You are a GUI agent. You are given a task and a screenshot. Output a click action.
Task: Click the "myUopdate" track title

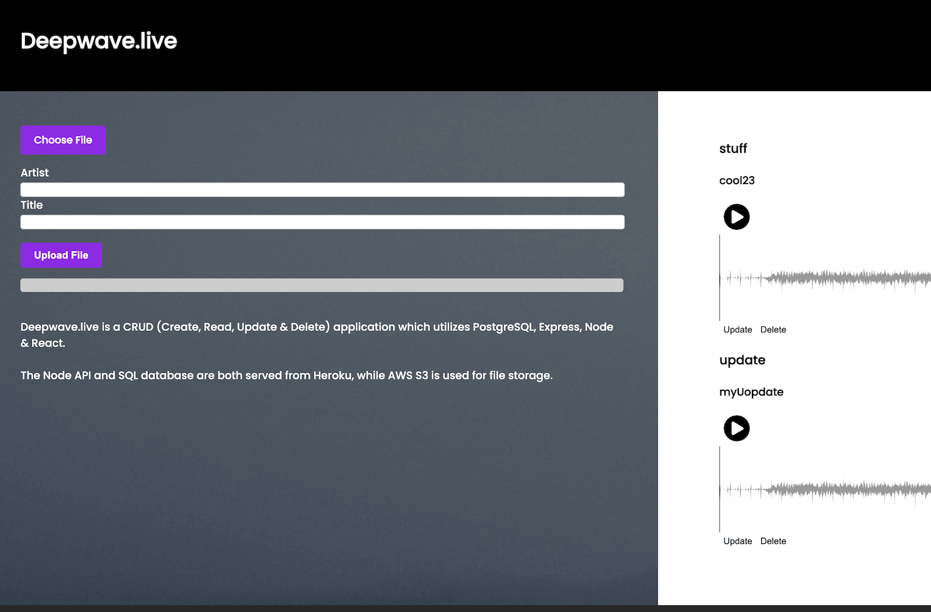(x=751, y=392)
